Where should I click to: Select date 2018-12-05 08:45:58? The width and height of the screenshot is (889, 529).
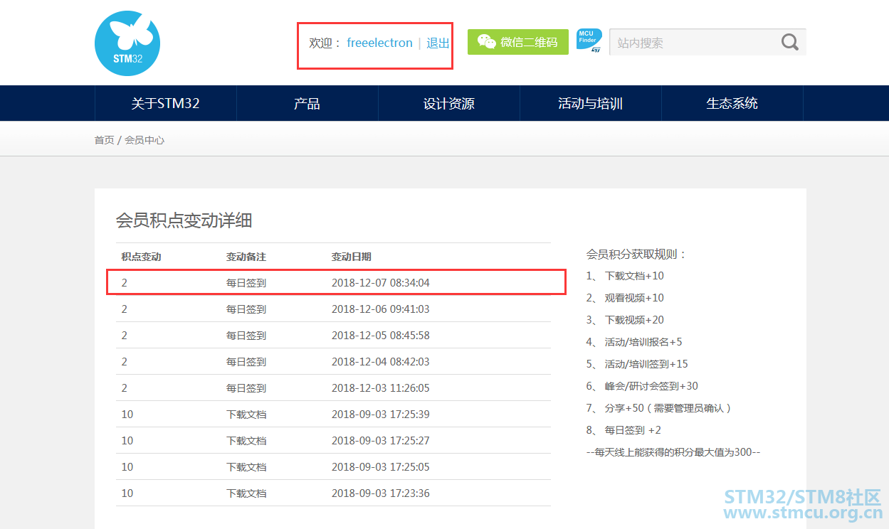381,336
